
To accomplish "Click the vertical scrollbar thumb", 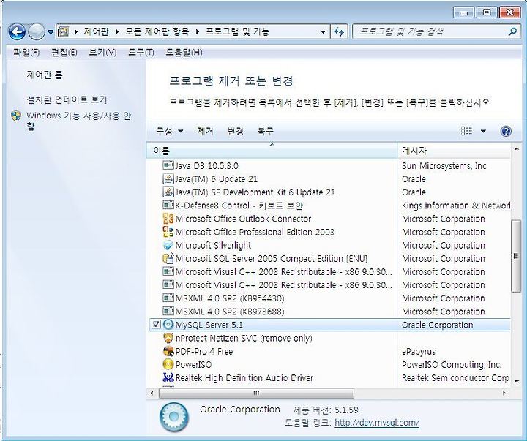I will tap(515, 256).
